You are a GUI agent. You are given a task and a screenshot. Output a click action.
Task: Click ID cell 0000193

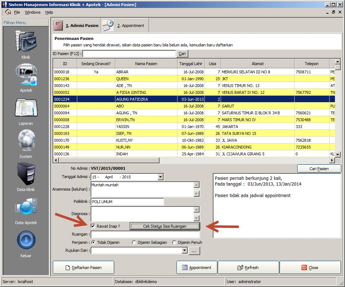pos(65,133)
